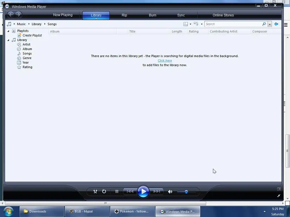Switch to full screen view icon
290x217 pixels.
pos(279,189)
